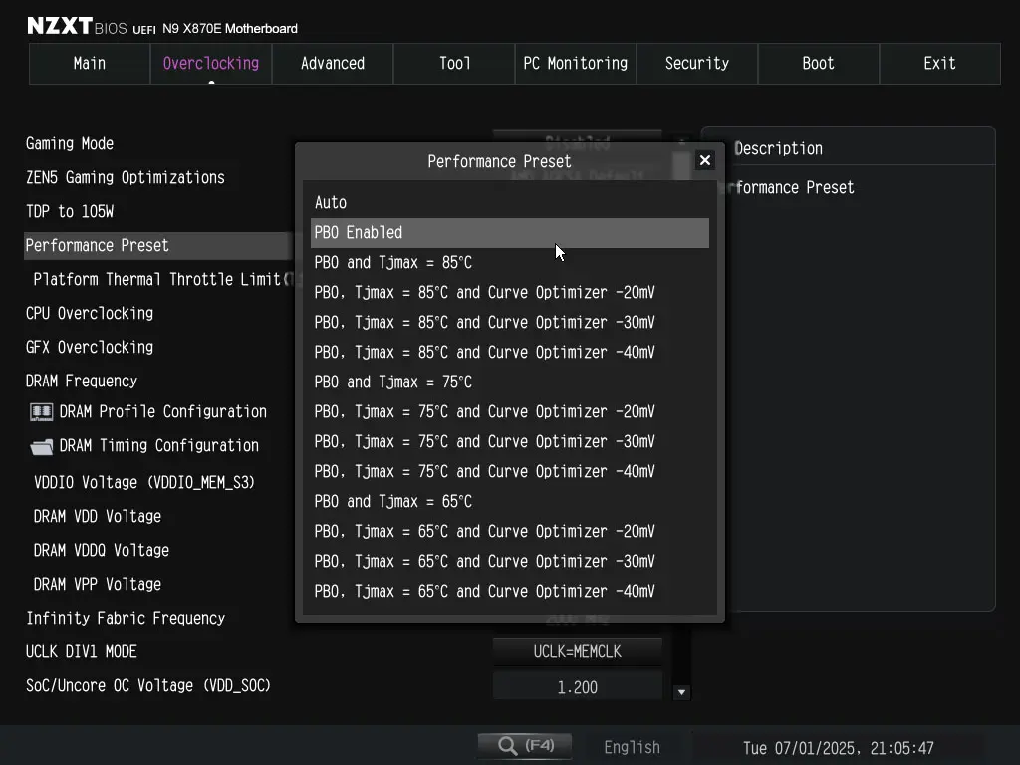Choose PBO Tjmax 85°C Curve Optimizer -30mV

[x=510, y=323]
